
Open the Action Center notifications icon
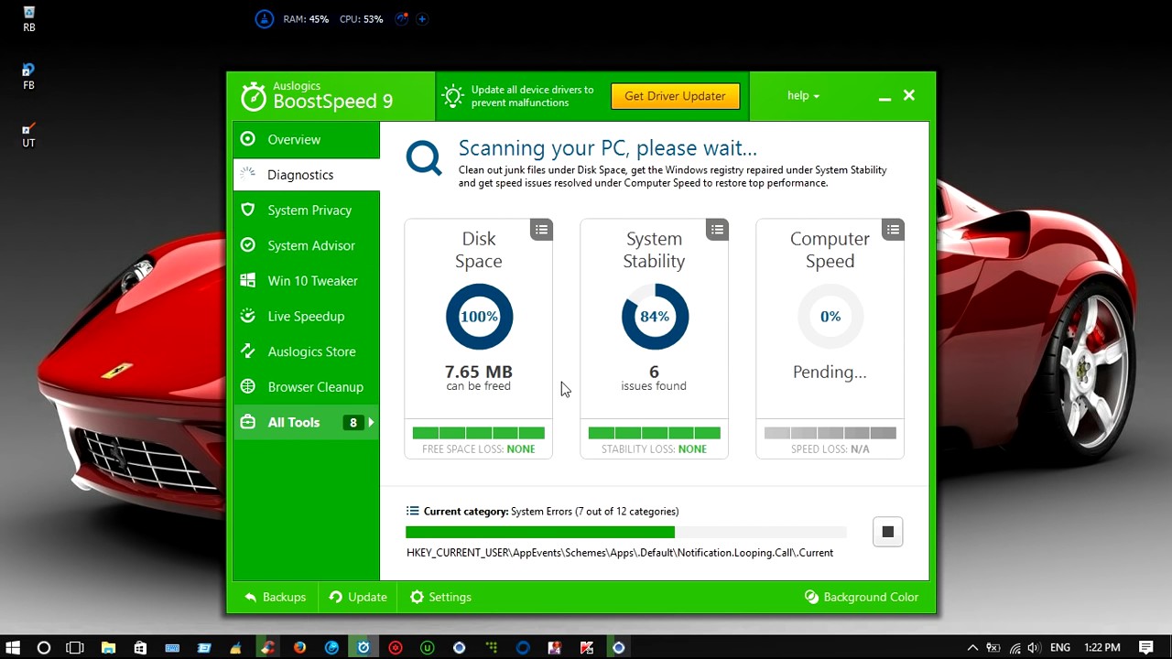coord(1146,647)
